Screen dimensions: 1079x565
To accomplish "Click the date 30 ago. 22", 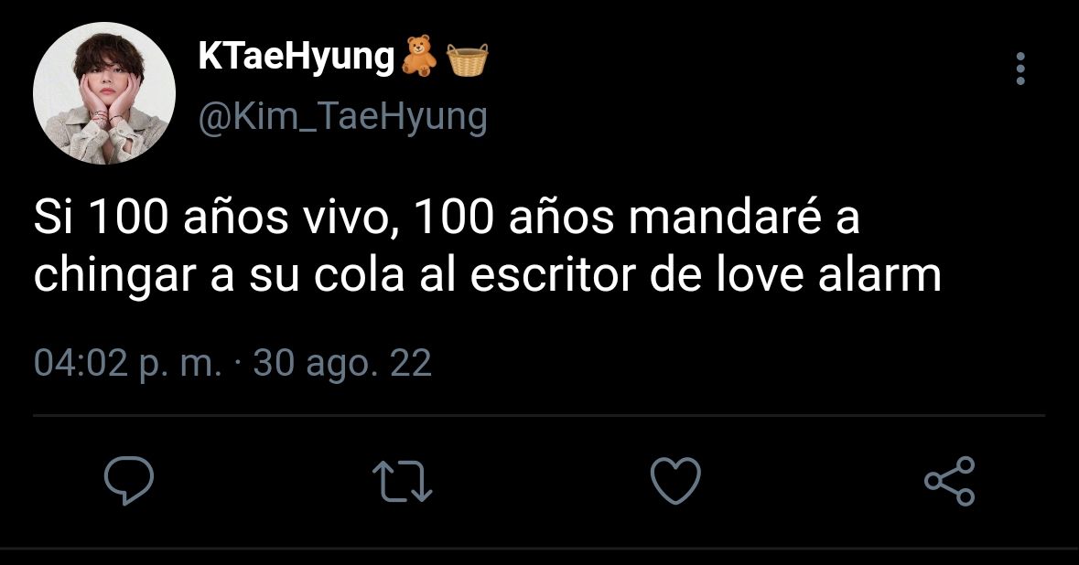I will 342,363.
